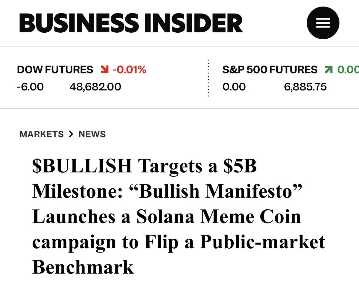Click the S&P 500 Futures 0.00 point change
359x287 pixels.
[x=234, y=87]
